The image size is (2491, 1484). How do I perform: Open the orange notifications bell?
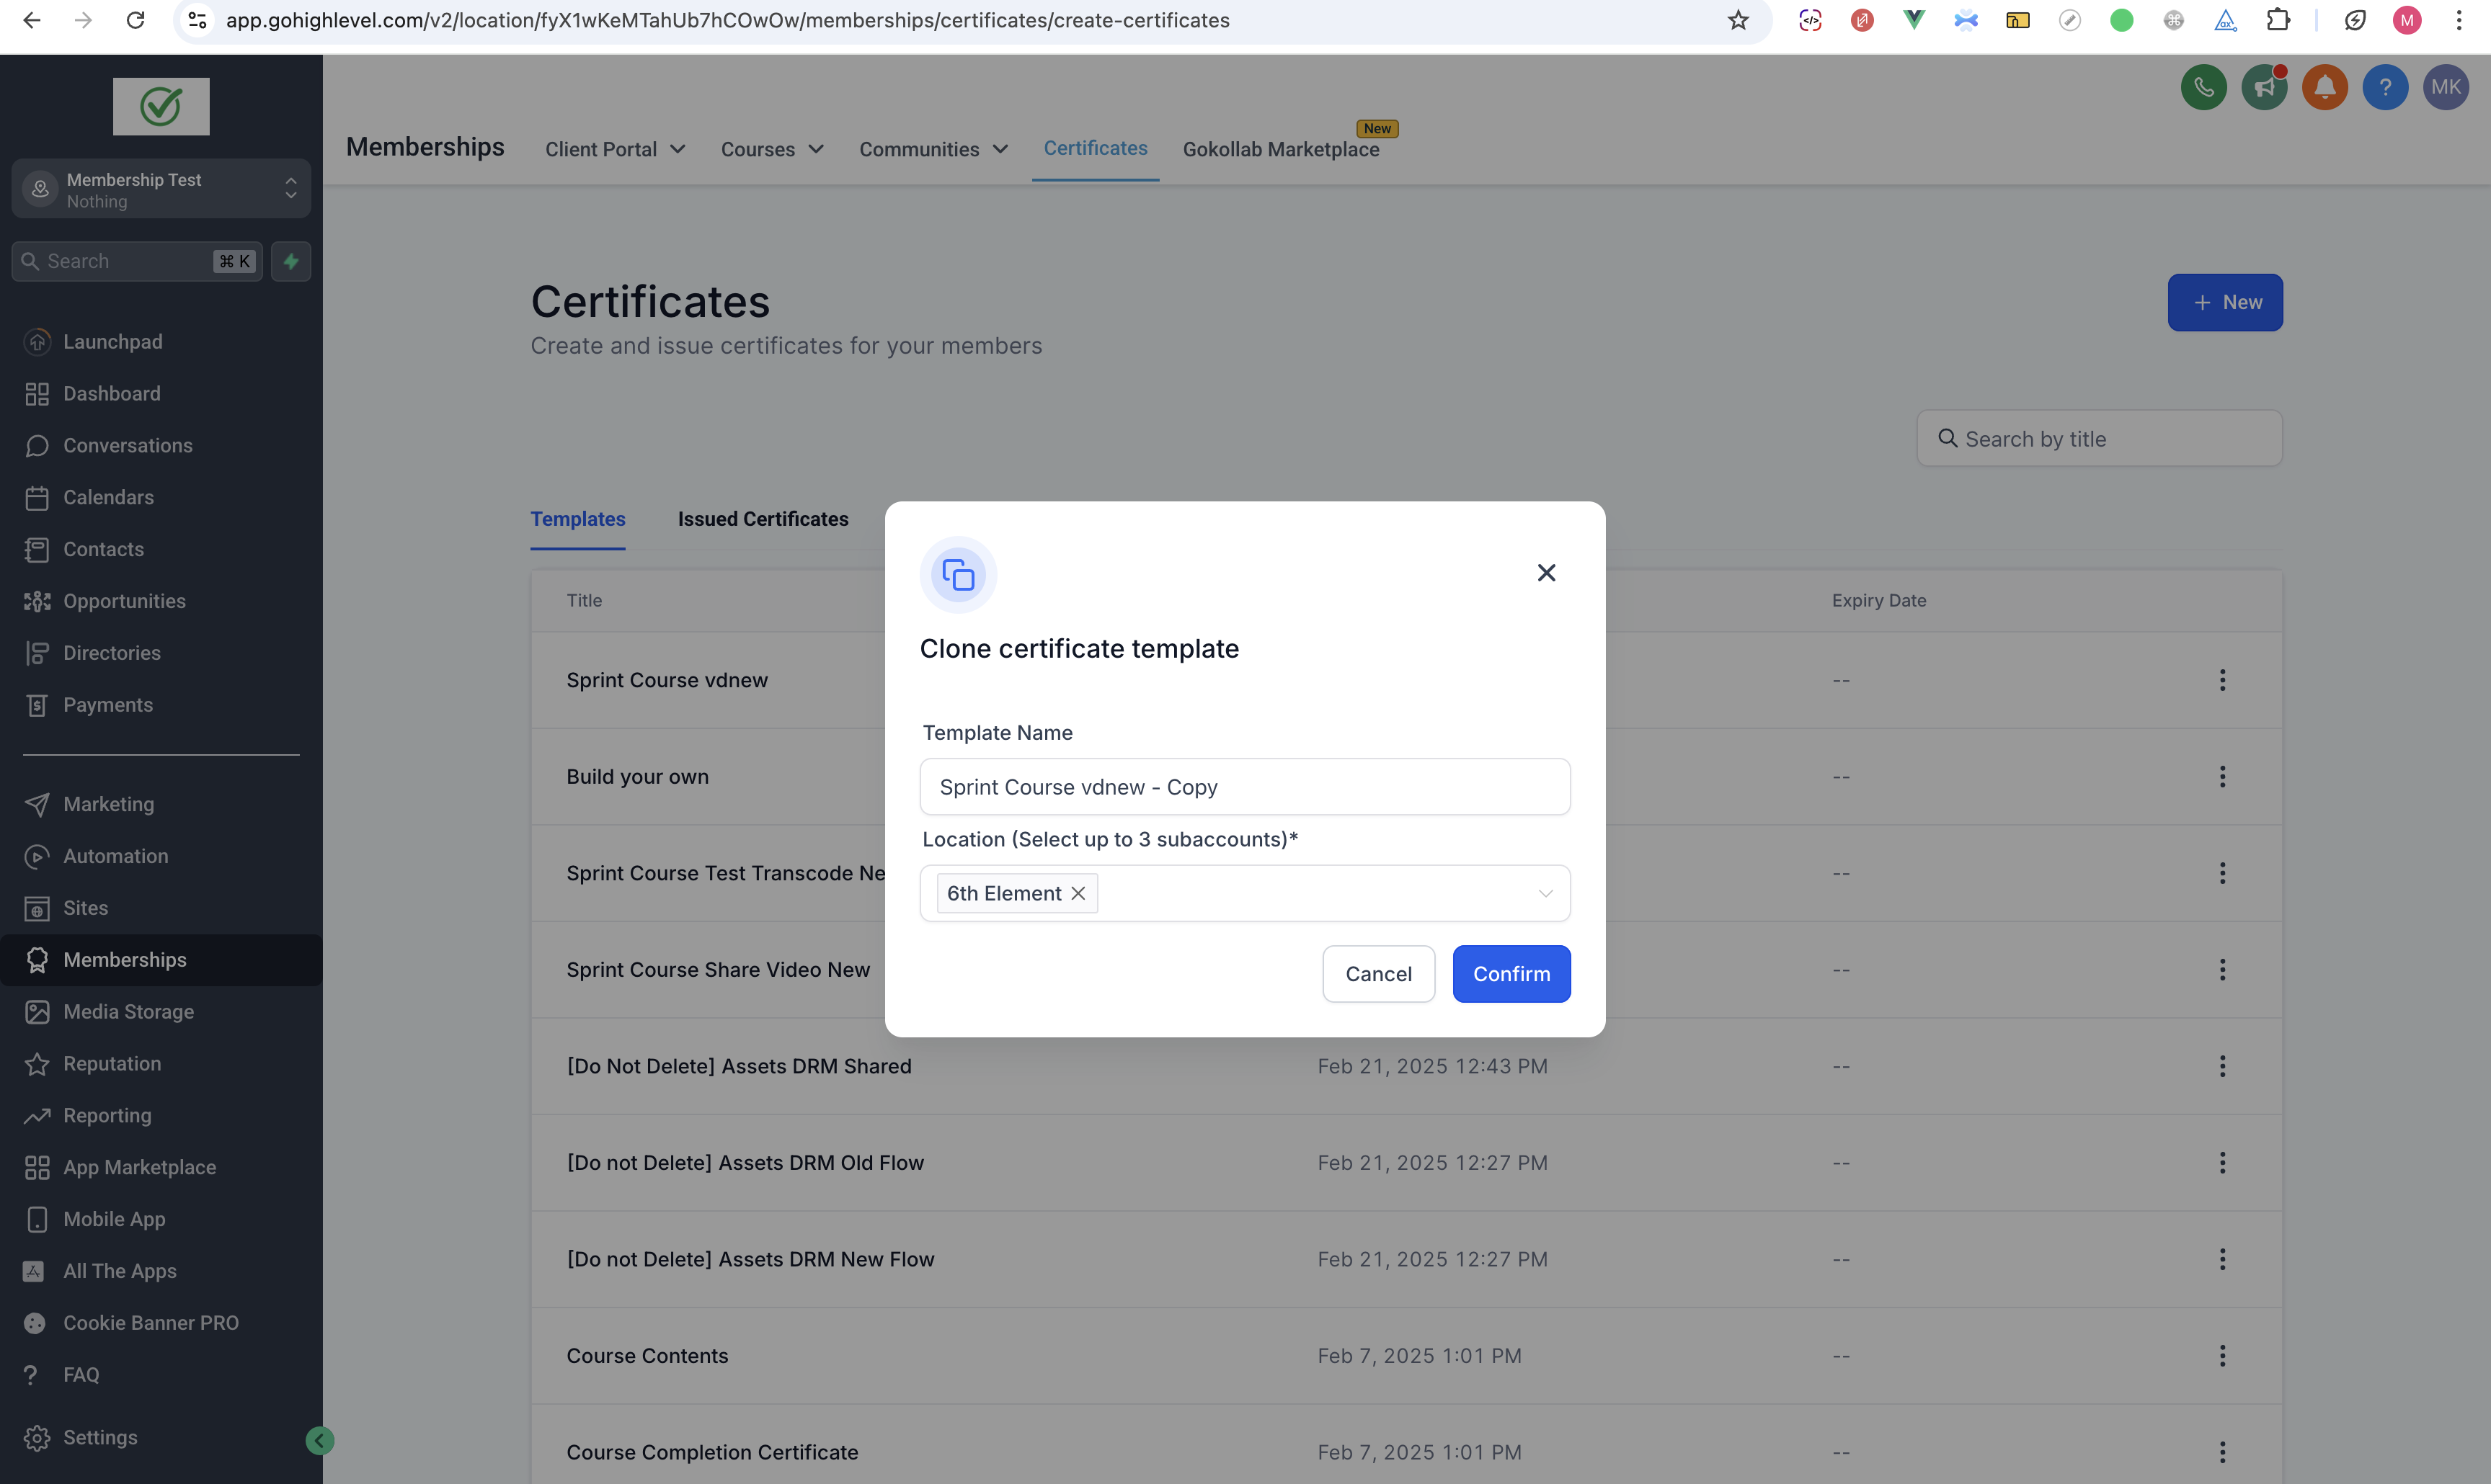(x=2324, y=88)
